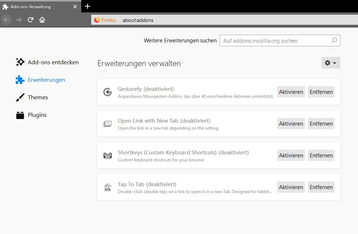Click the sparkle icon for Add-ons entdecken
Viewport: 358px width, 234px height.
click(20, 62)
